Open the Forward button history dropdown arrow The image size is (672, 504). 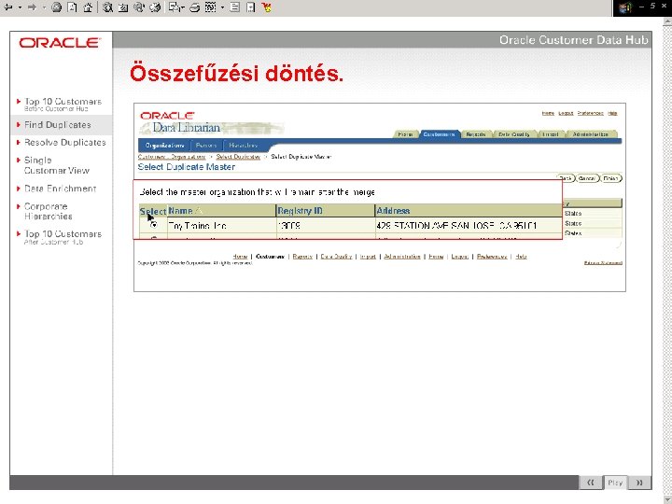point(44,7)
